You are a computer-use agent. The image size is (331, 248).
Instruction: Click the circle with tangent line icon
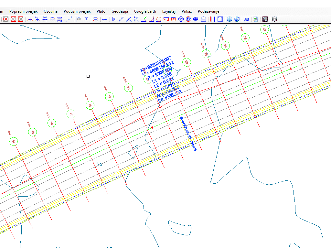tap(159, 19)
